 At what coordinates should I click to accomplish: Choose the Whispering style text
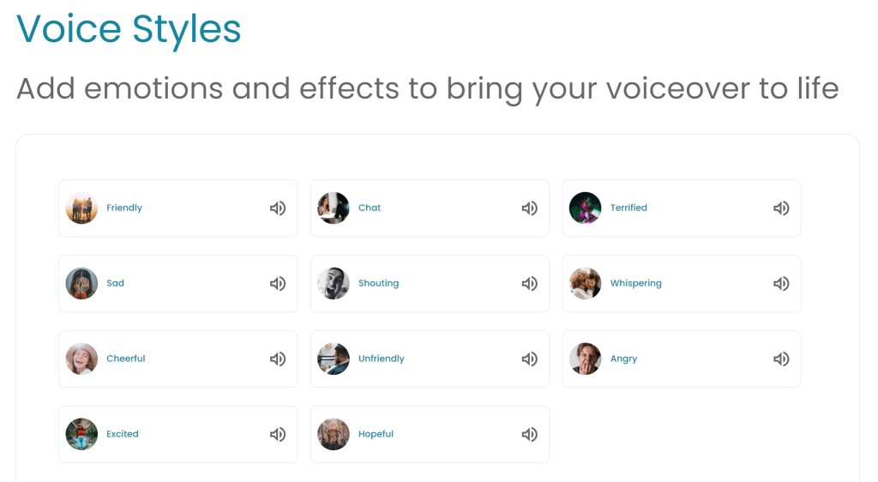[635, 284]
